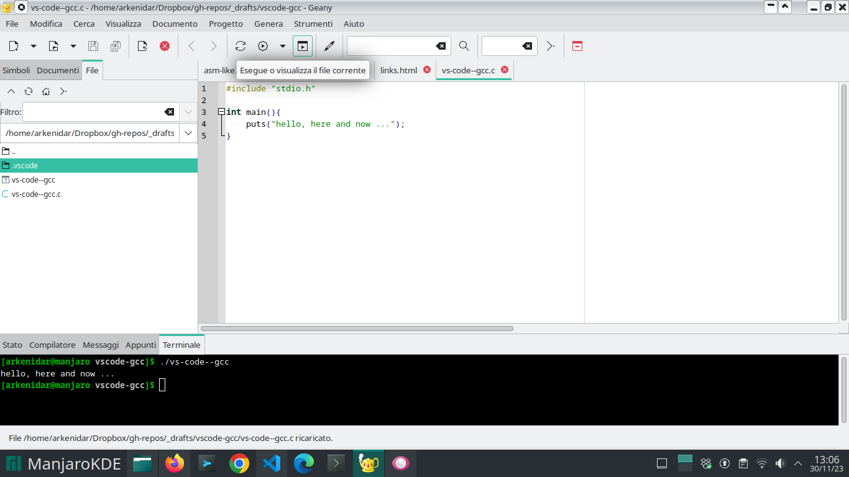Clear the toolbar search field
Viewport: 849px width, 477px height.
441,46
